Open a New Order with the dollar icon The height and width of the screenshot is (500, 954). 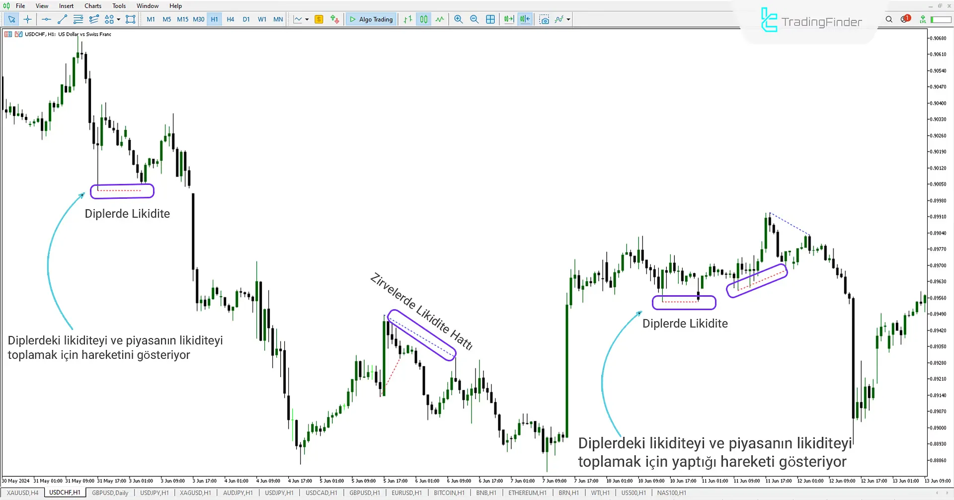click(x=318, y=19)
